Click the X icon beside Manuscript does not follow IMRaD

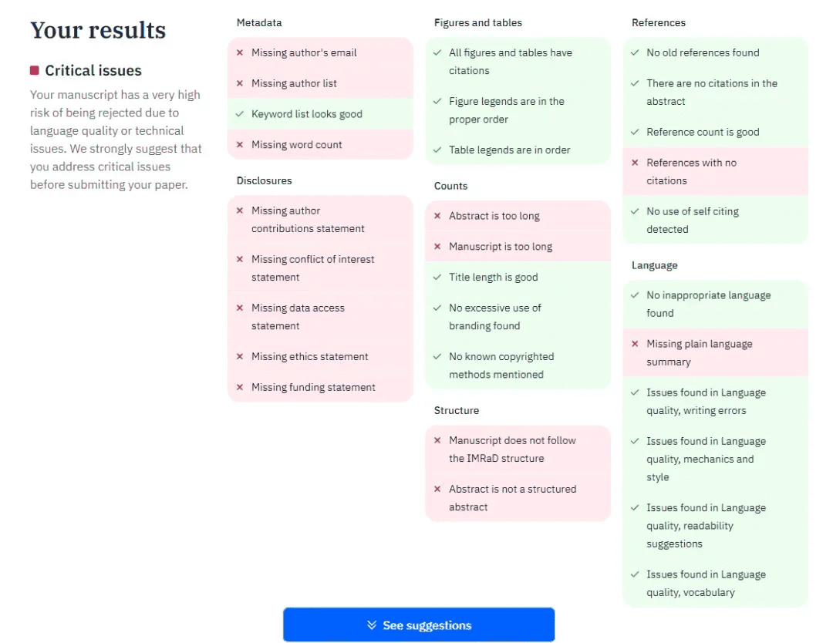point(437,441)
